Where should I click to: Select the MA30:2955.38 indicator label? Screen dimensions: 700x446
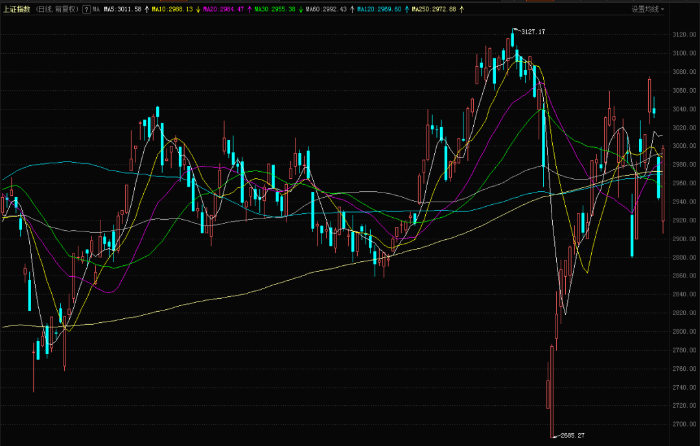pyautogui.click(x=275, y=9)
